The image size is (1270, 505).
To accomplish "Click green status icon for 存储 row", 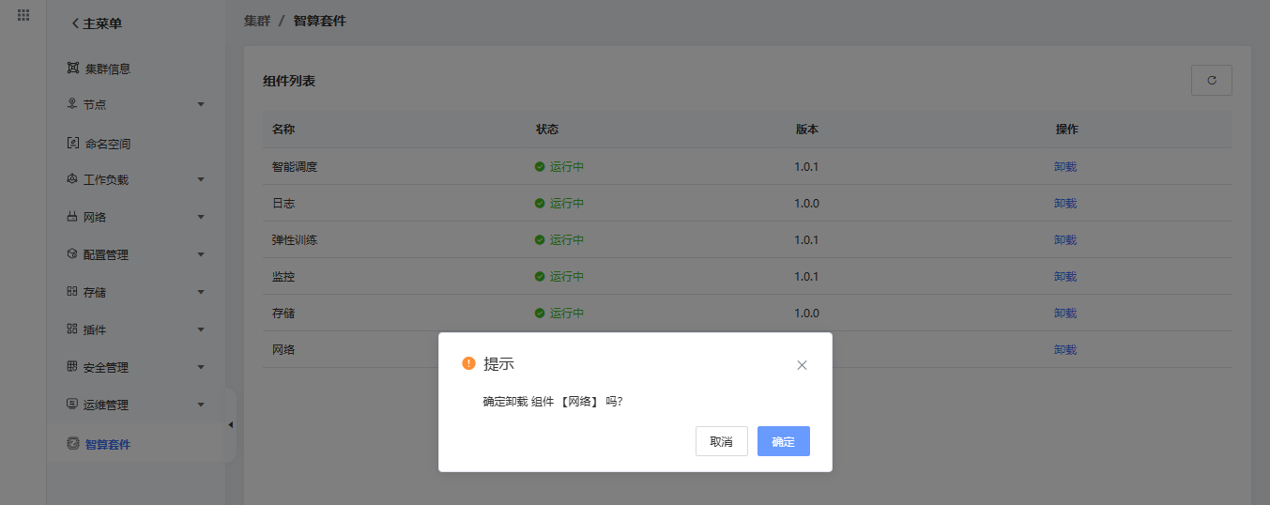I will pos(540,314).
